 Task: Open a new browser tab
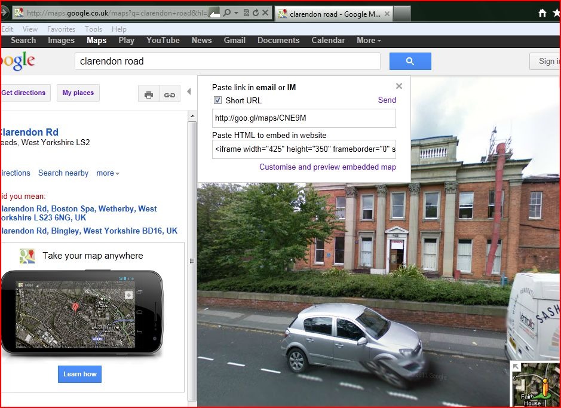tap(402, 14)
